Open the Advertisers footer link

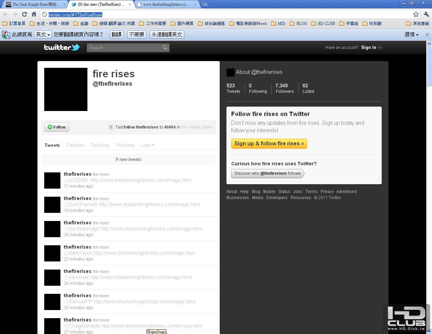[x=347, y=192]
